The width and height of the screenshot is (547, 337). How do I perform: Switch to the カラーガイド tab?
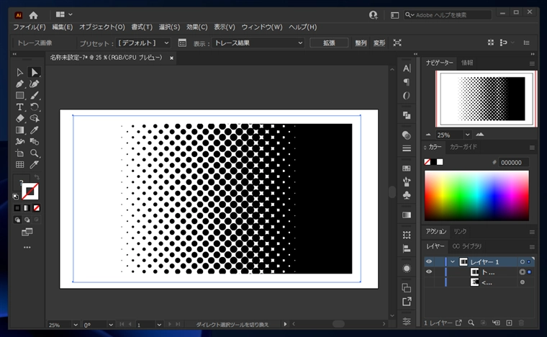(x=463, y=147)
